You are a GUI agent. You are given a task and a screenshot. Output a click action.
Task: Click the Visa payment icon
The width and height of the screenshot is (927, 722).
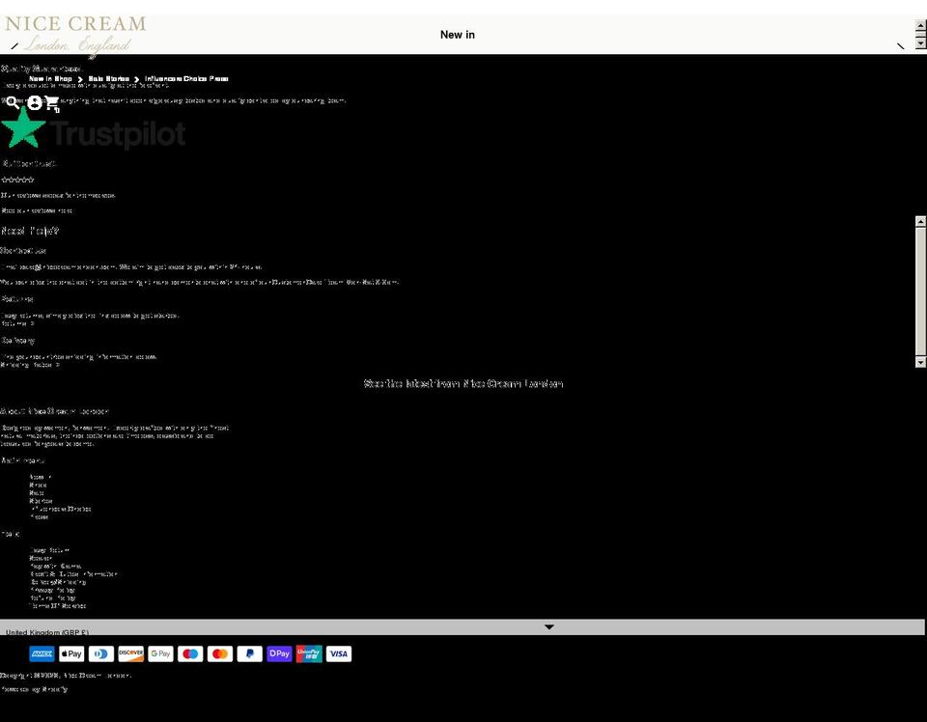click(338, 653)
